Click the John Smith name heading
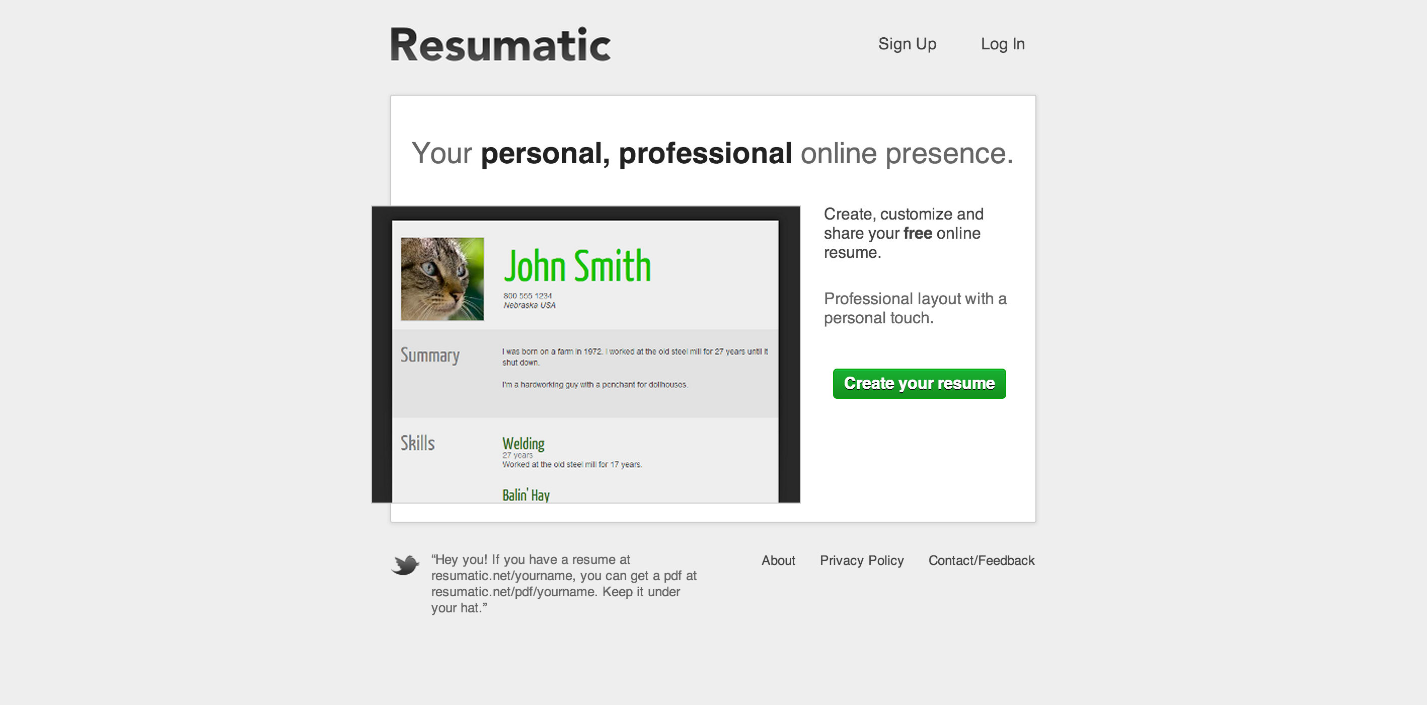1427x705 pixels. pyautogui.click(x=577, y=266)
